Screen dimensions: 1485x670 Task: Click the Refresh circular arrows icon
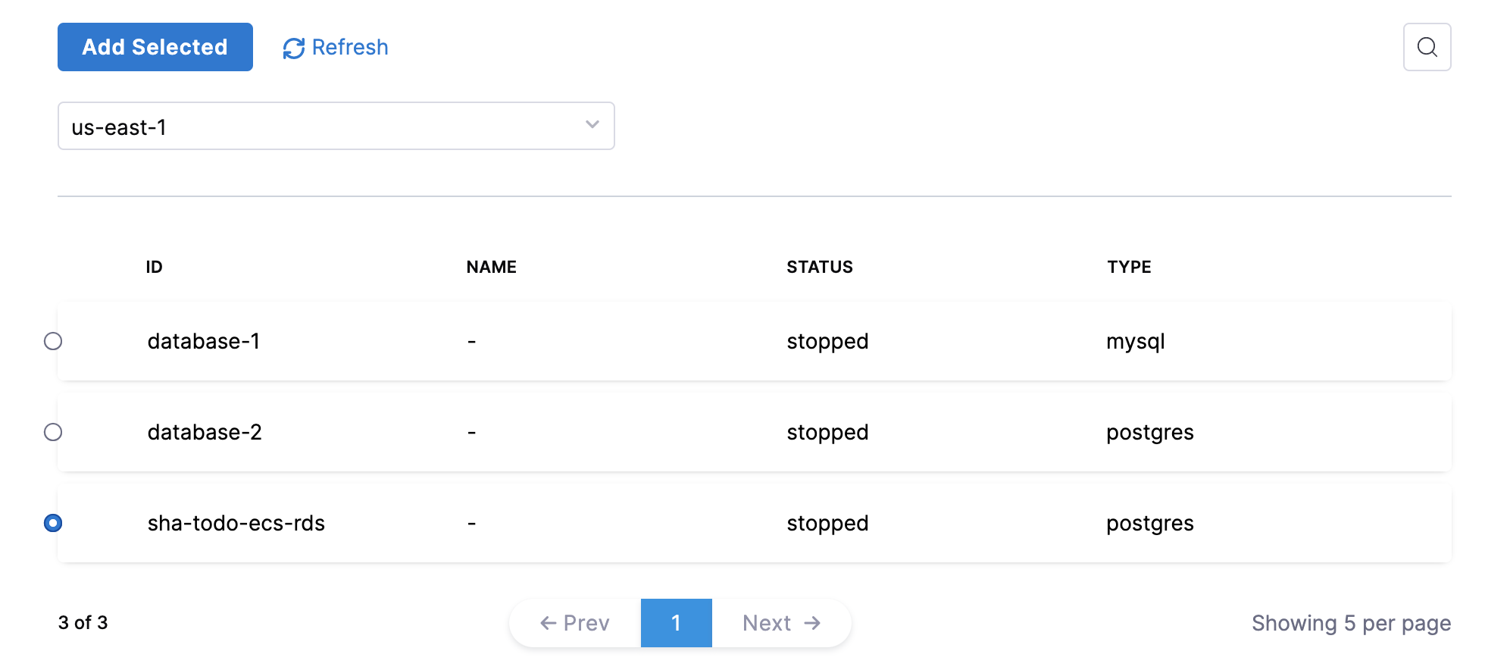pyautogui.click(x=294, y=48)
